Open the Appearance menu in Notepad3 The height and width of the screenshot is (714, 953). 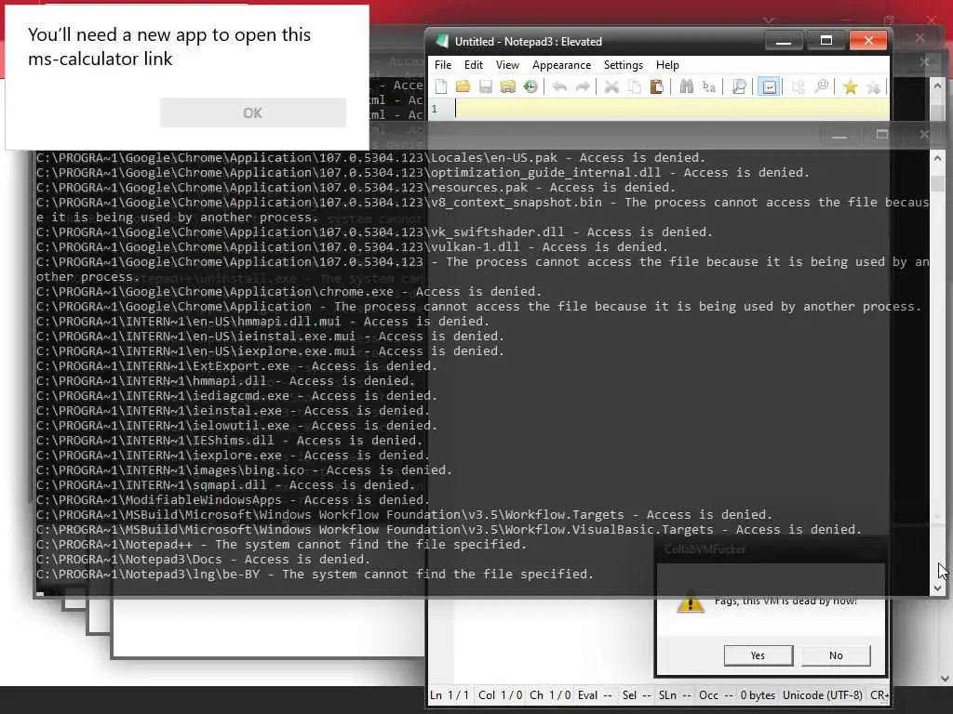561,65
